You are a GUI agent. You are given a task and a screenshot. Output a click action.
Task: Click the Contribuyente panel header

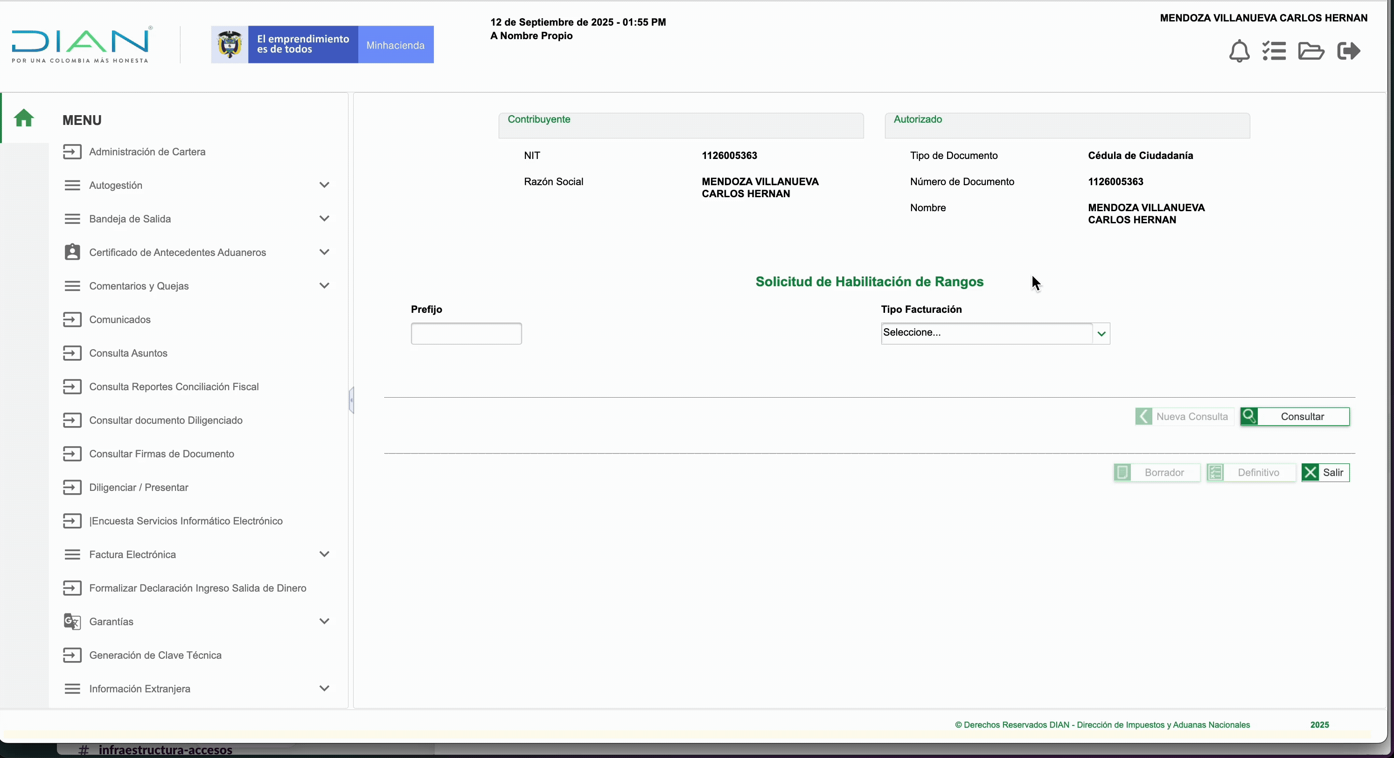click(681, 125)
